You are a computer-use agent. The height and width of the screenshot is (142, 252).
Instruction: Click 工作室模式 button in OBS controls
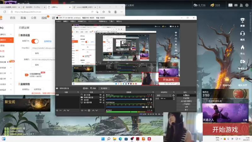coord(186,104)
